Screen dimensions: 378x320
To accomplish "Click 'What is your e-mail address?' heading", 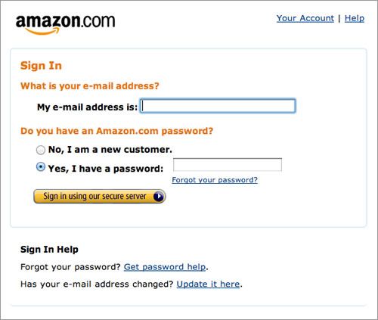I will pyautogui.click(x=90, y=86).
